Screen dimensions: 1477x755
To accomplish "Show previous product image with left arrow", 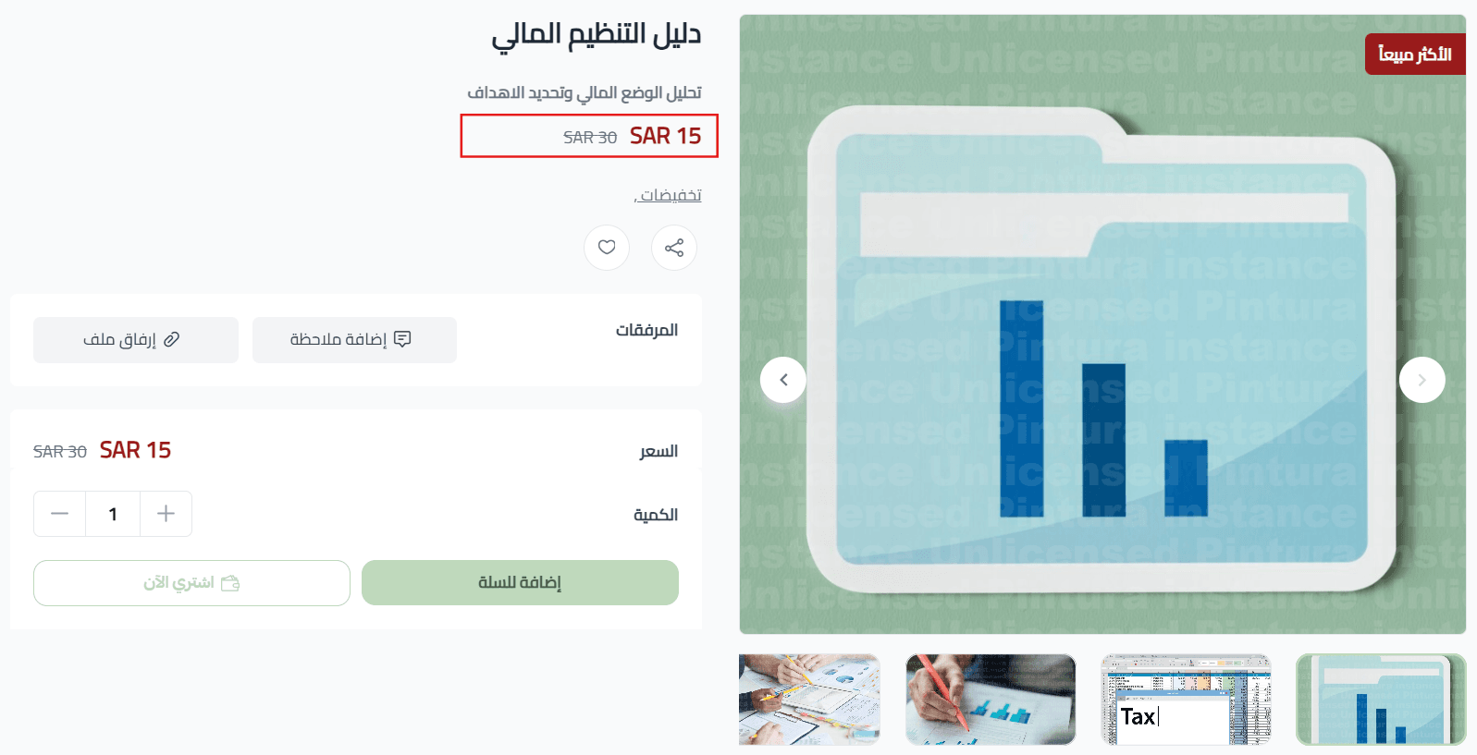I will tap(783, 380).
